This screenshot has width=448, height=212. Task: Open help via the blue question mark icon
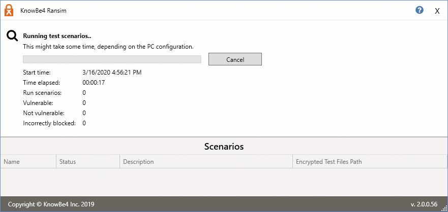point(419,10)
